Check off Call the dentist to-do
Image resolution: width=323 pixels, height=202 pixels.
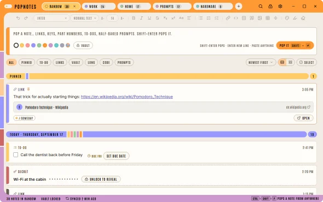(x=16, y=155)
